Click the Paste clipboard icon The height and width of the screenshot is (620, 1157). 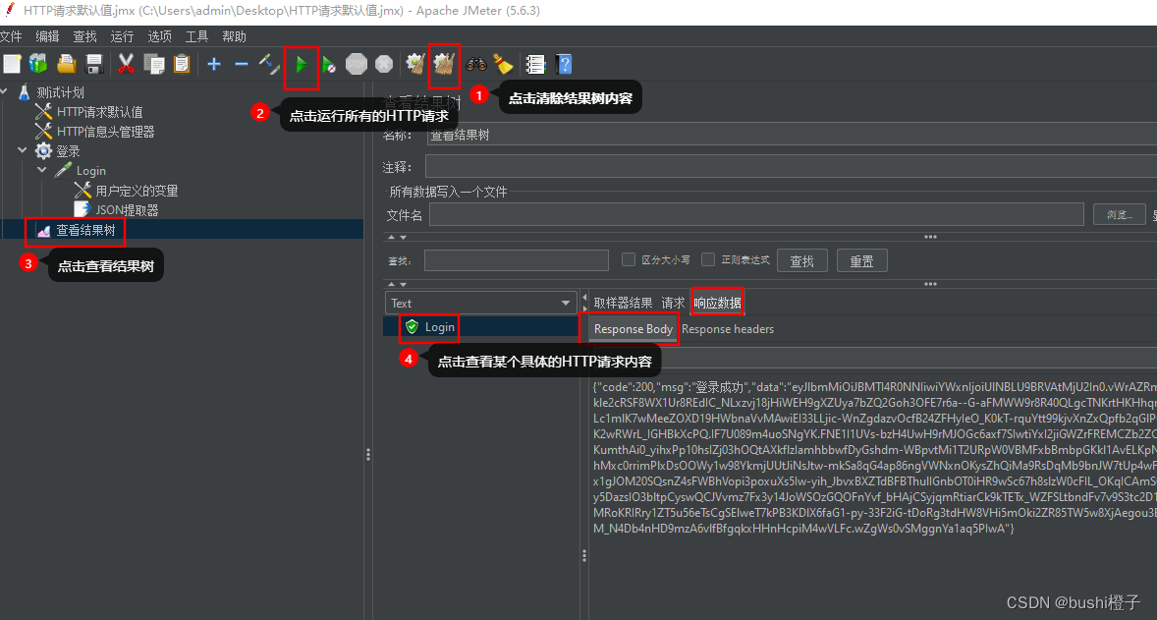pos(182,64)
